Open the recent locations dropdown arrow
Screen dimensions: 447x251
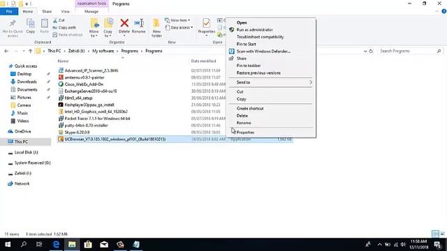click(23, 51)
